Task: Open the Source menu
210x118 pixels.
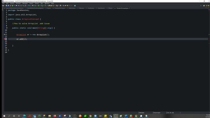Action: pyautogui.click(x=12, y=3)
